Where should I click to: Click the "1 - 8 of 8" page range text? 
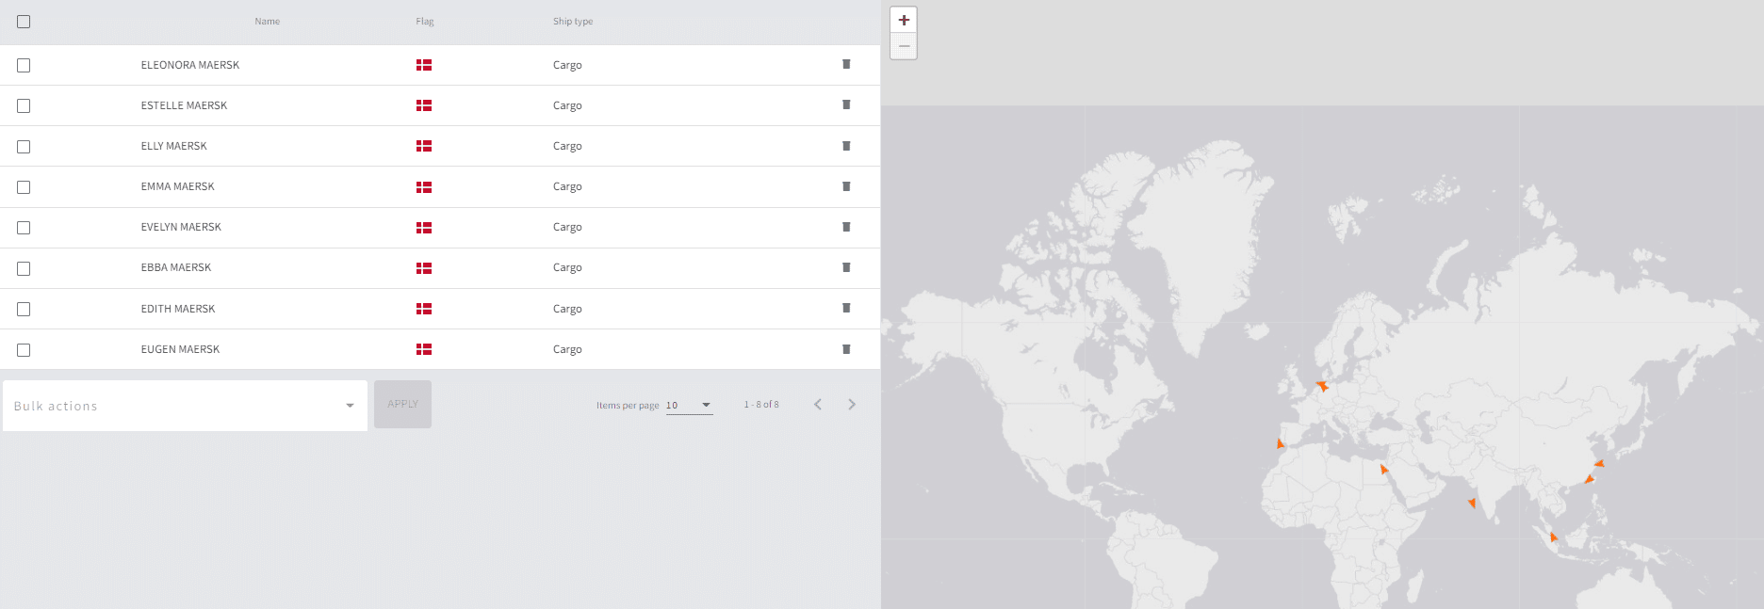click(761, 405)
